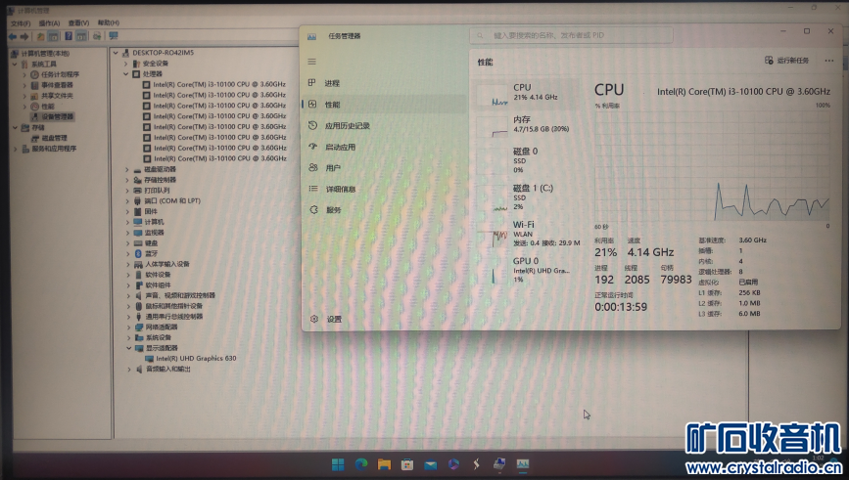The image size is (849, 480).
Task: Open 启动应用 (Startup apps) in Task Manager
Action: [383, 147]
